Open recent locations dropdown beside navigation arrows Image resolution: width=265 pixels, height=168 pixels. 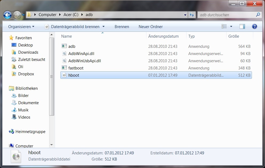tap(23, 15)
